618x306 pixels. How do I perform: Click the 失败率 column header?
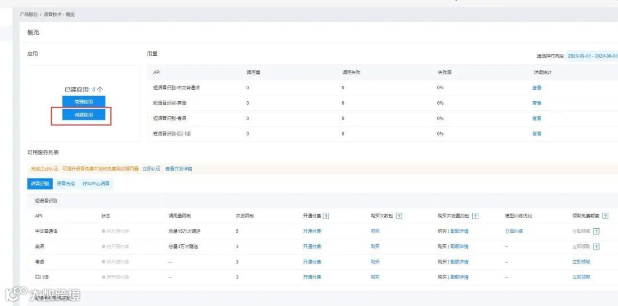coord(444,73)
